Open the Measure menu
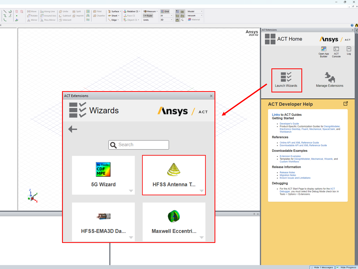 click(x=151, y=11)
